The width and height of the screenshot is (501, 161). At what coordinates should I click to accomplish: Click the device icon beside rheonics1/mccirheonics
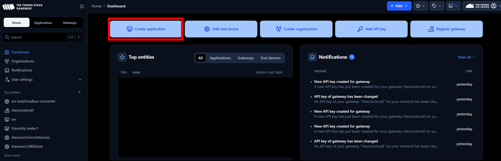[7, 138]
